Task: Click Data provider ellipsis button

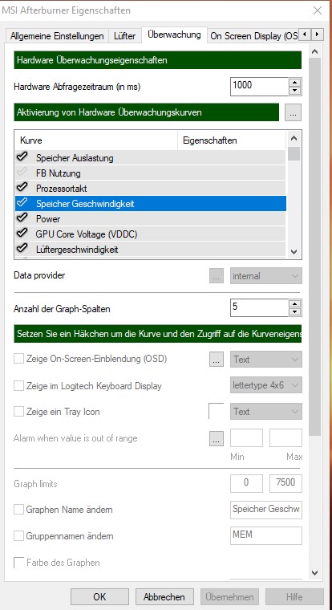Action: coord(217,276)
